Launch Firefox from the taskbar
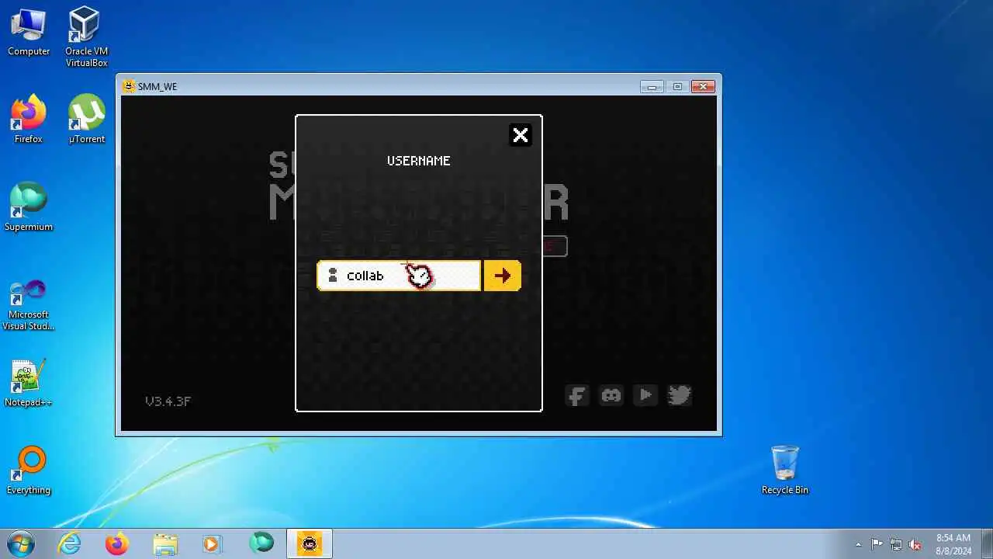This screenshot has height=559, width=993. 117,543
